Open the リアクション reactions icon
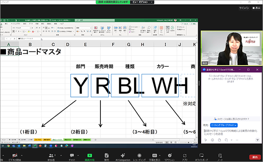Screen dimensions: 263x162 point(170,155)
